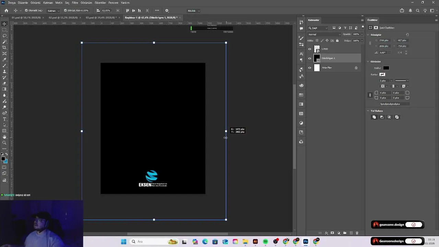Toggle Quick Mask mode icon
Viewport: 439px width, 247px height.
(4, 167)
